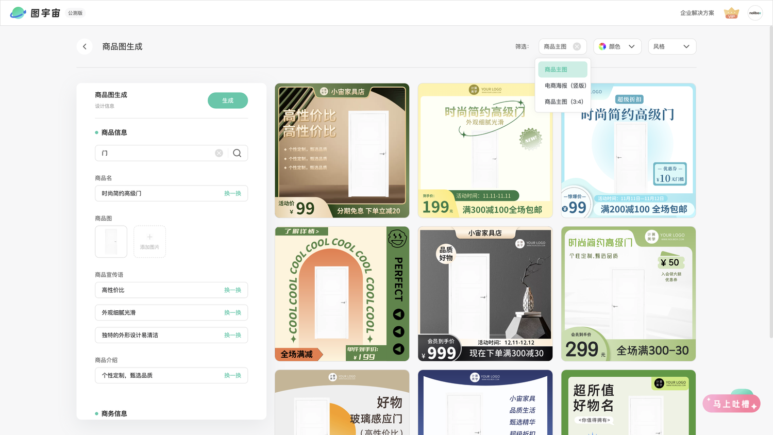The width and height of the screenshot is (773, 435).
Task: Select 商品主图 in the dropdown list
Action: [x=563, y=70]
